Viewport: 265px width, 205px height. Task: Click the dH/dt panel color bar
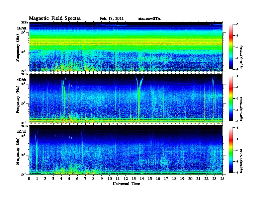[231, 47]
